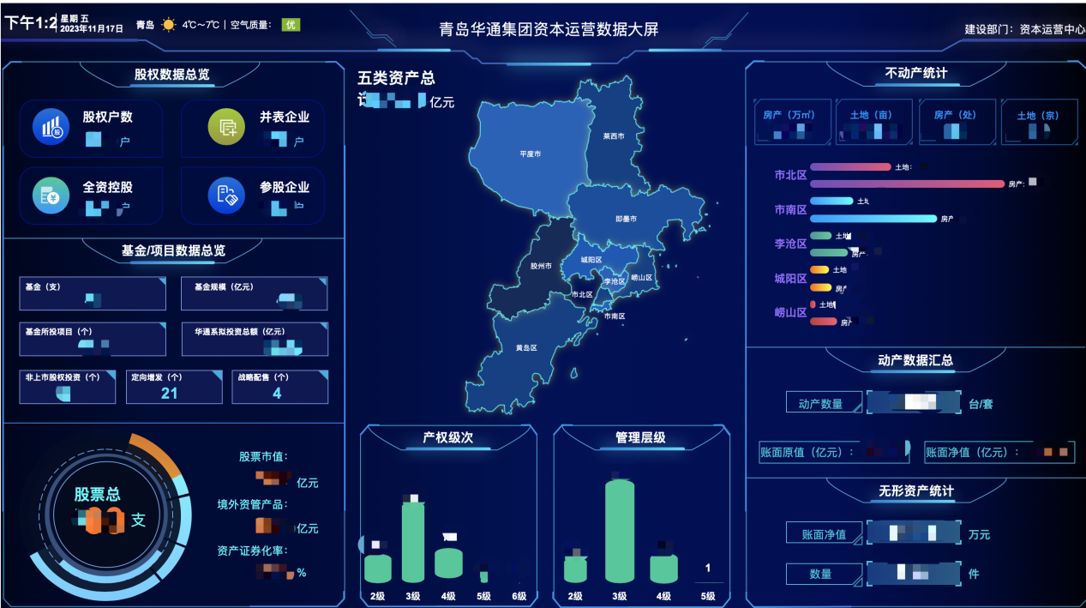
Task: Click the sun weather icon beside 青岛
Action: tap(169, 25)
